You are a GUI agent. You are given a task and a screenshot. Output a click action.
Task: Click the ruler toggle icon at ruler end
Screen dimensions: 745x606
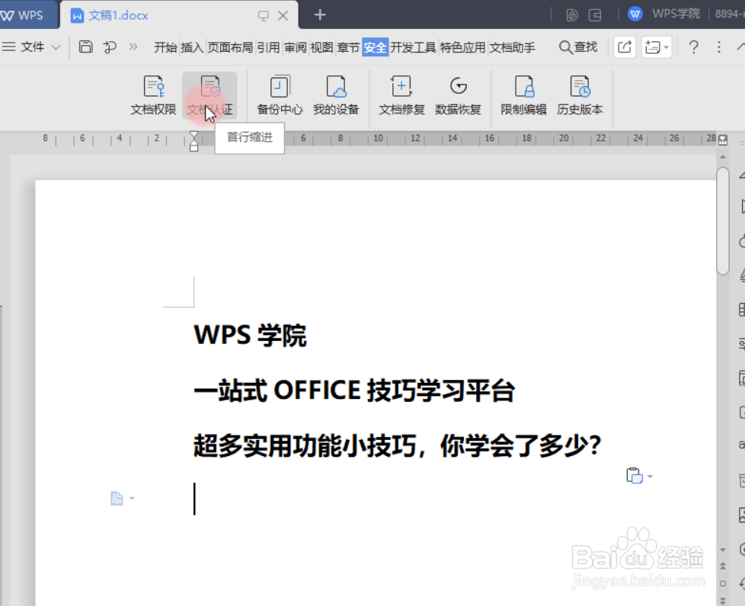click(x=723, y=139)
